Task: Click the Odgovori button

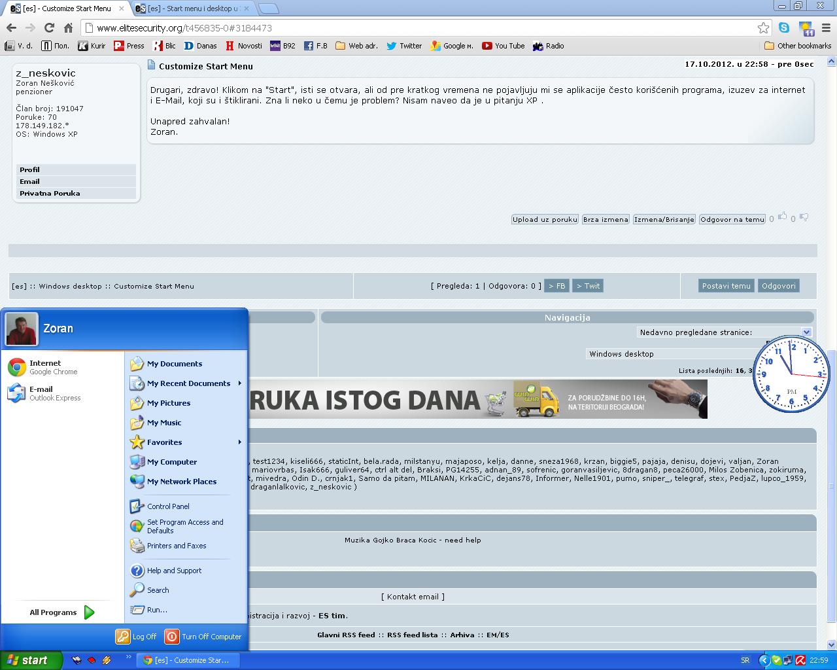Action: point(779,286)
